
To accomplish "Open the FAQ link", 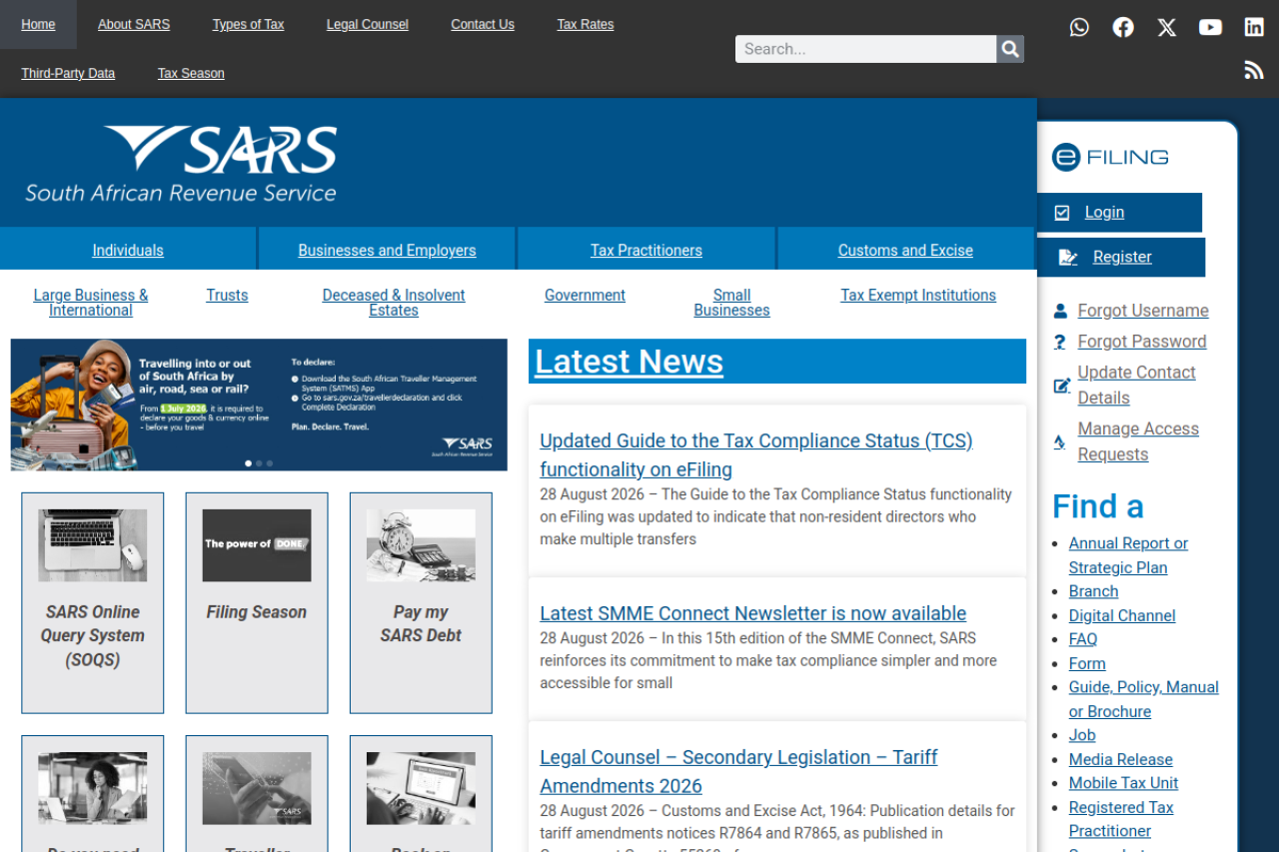I will (x=1083, y=639).
